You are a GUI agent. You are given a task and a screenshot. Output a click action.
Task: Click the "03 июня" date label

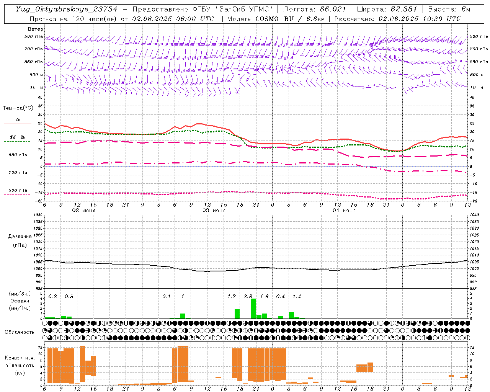coord(214,211)
